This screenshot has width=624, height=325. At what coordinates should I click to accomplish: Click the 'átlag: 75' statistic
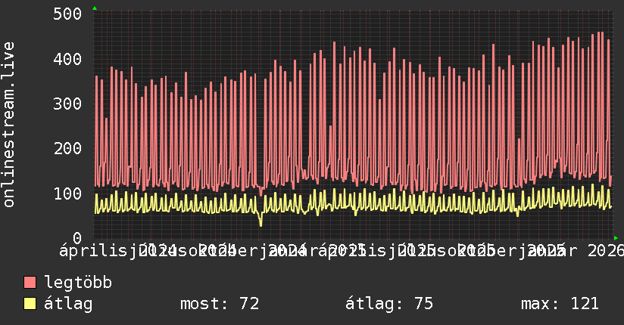(388, 304)
